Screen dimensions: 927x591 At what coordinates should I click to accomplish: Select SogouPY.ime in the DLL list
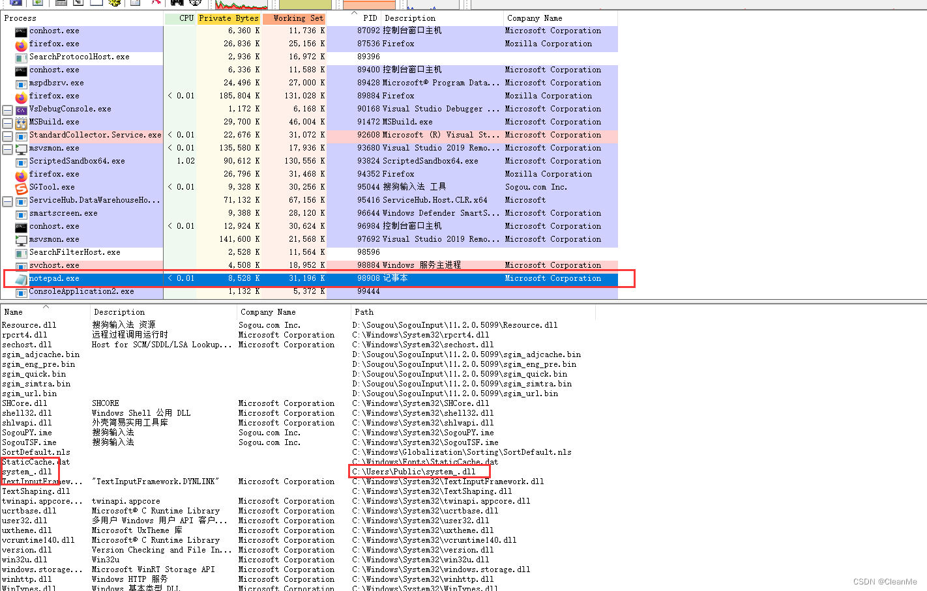[27, 433]
